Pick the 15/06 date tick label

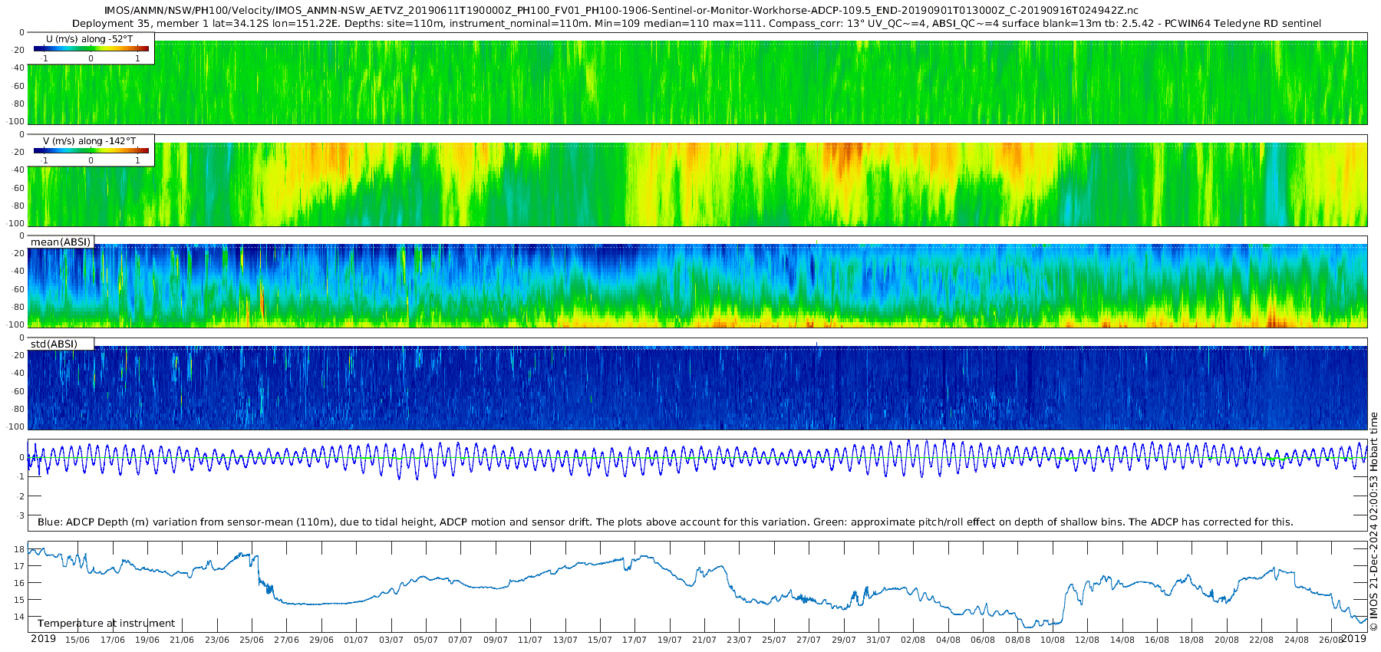77,640
